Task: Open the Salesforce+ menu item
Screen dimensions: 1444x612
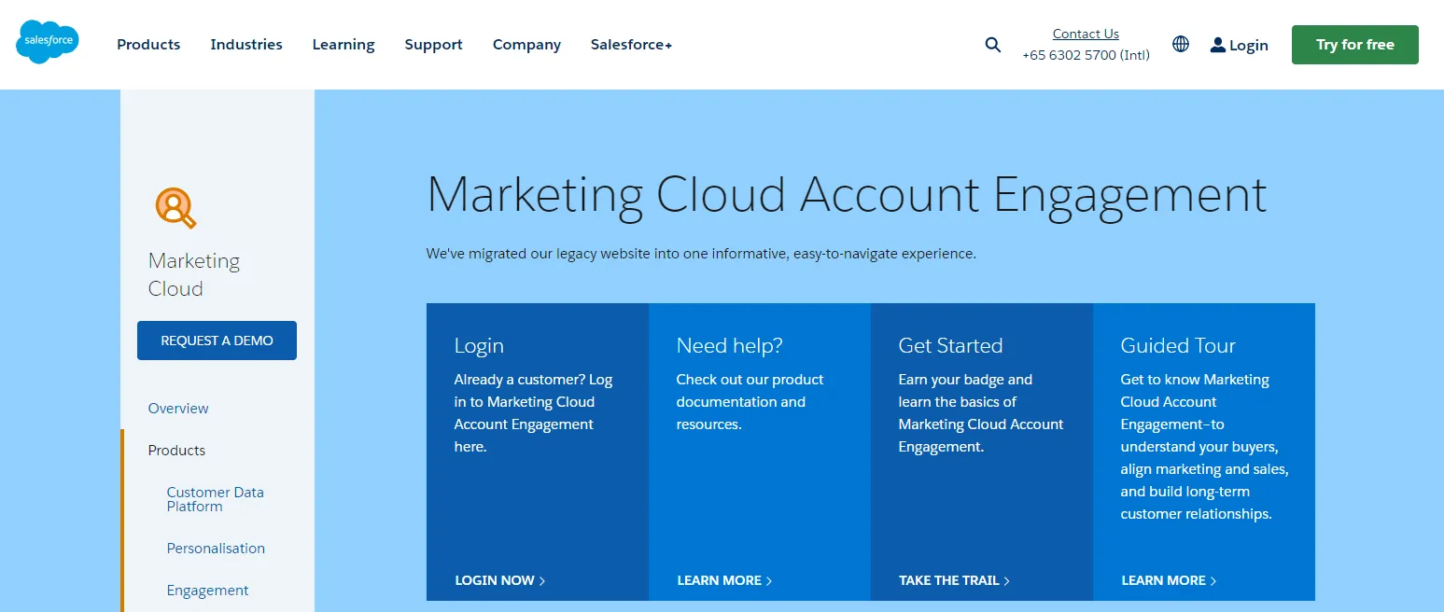Action: tap(631, 45)
